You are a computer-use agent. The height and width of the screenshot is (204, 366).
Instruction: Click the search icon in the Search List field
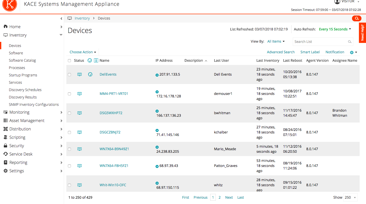pos(350,42)
